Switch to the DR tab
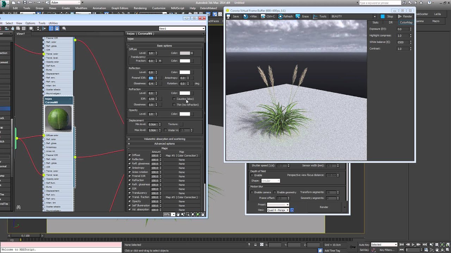The width and height of the screenshot is (451, 253). [x=391, y=22]
